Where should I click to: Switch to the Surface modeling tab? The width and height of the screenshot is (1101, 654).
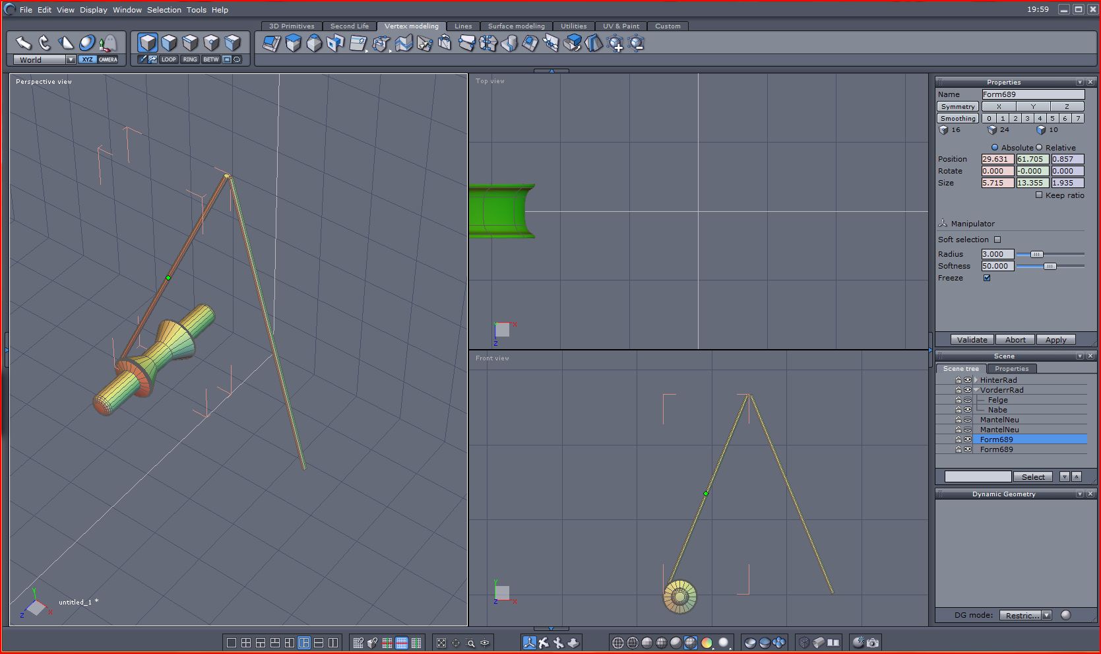click(517, 26)
